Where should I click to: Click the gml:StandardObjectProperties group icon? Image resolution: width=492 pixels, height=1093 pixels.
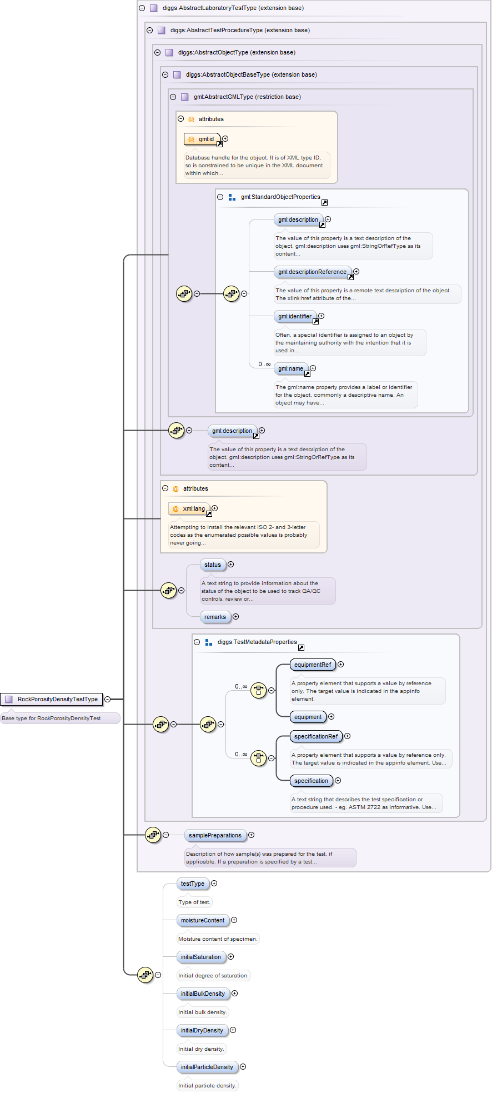(x=232, y=197)
